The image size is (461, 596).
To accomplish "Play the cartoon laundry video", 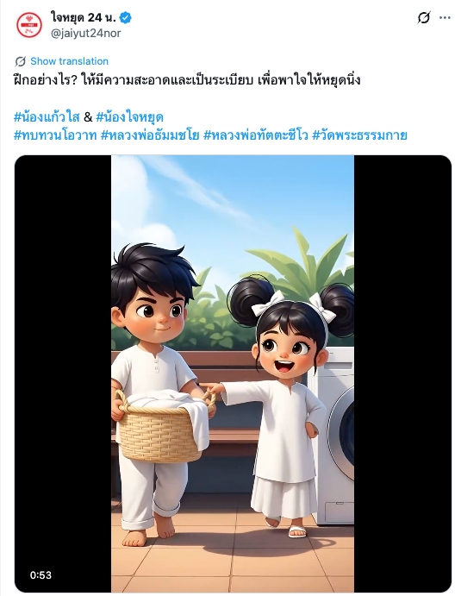I will [233, 373].
